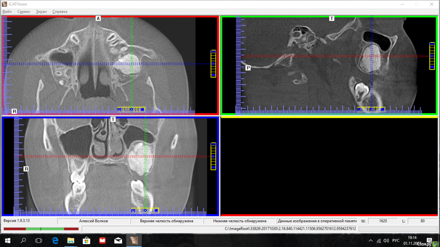This screenshot has width=440, height=247.
Task: Open the Сервис menu
Action: coord(24,11)
